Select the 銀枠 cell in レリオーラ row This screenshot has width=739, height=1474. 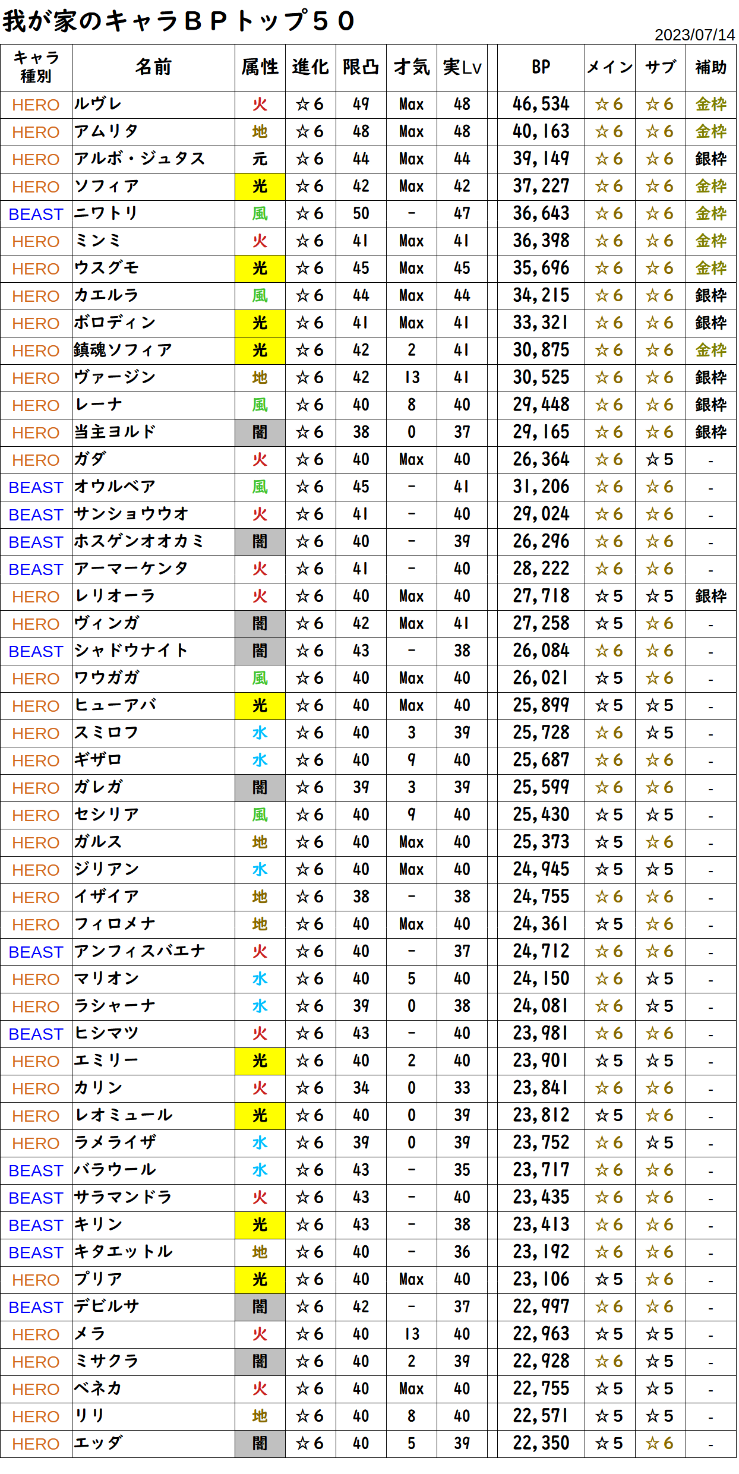pos(710,596)
